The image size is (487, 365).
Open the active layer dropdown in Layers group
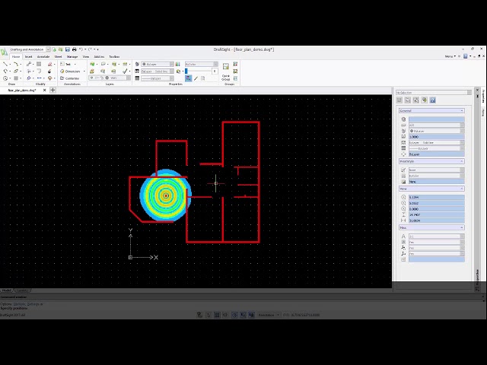click(x=110, y=78)
